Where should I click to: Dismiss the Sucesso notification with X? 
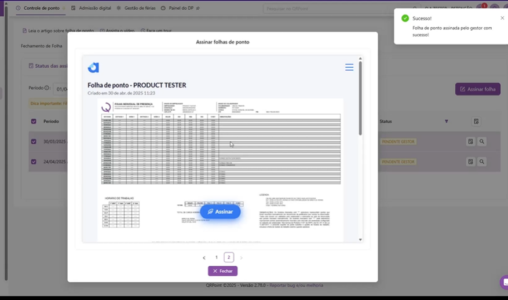point(502,18)
